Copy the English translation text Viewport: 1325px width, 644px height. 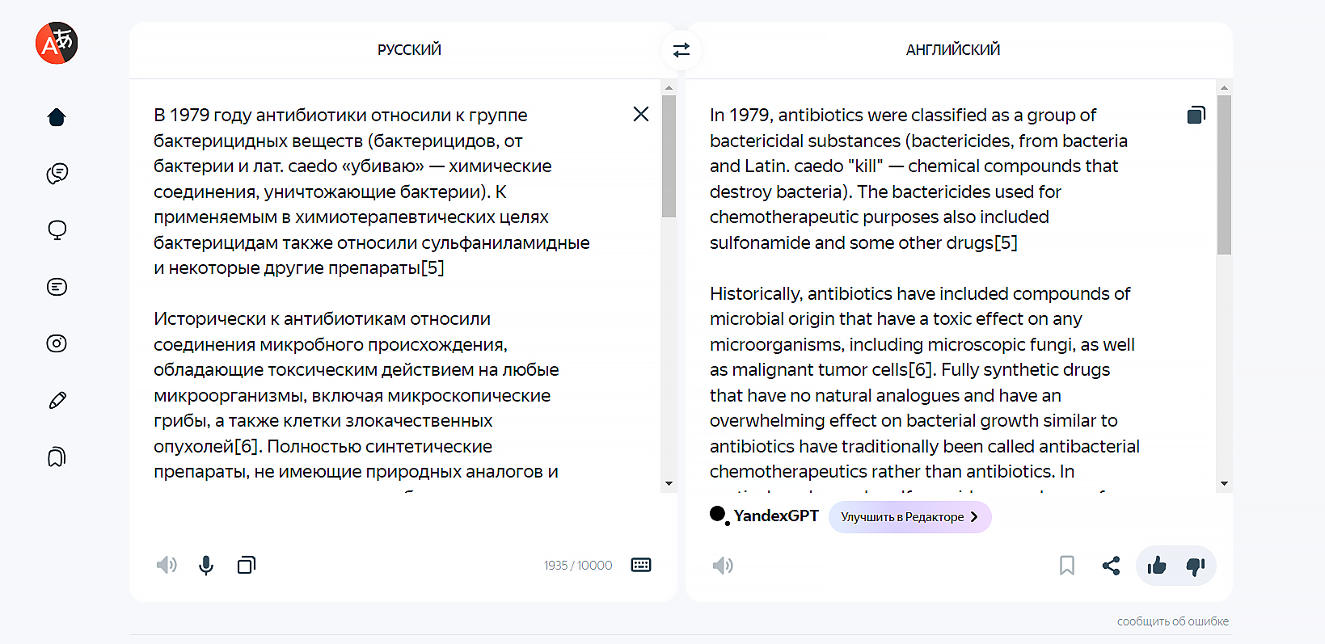(x=1196, y=115)
